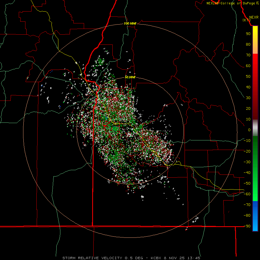This screenshot has width=260, height=260.
Task: Click the 20 value on the velocity scale
Action: coord(248,109)
